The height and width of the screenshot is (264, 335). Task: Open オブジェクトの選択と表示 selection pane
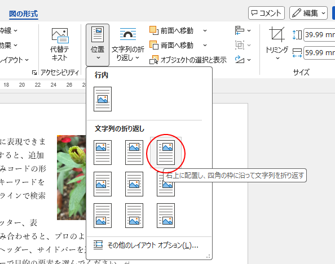click(x=188, y=60)
